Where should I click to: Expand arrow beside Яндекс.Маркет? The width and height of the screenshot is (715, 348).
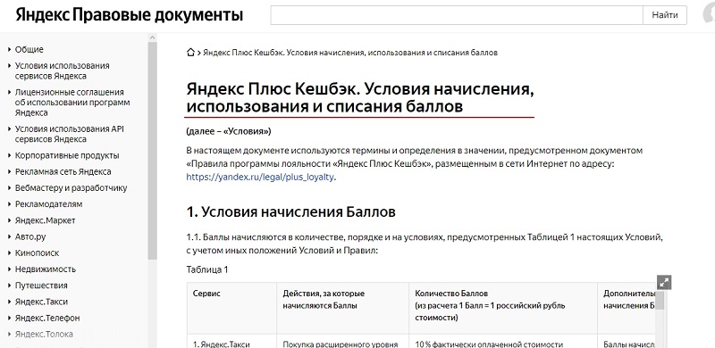coord(9,220)
